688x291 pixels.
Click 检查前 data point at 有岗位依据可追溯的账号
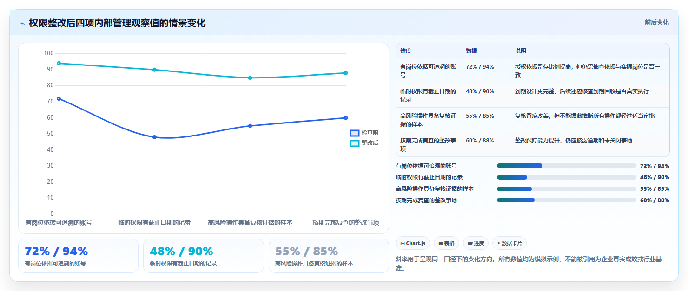tap(59, 98)
